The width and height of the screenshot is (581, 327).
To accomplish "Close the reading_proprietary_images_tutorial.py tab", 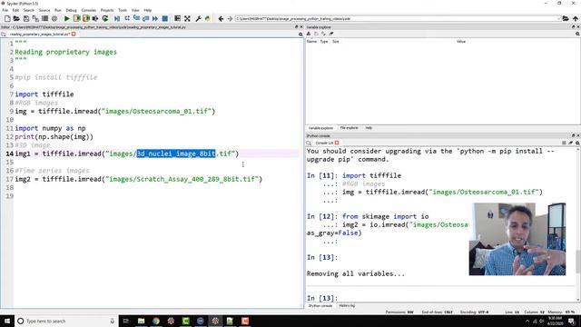I will pos(74,35).
